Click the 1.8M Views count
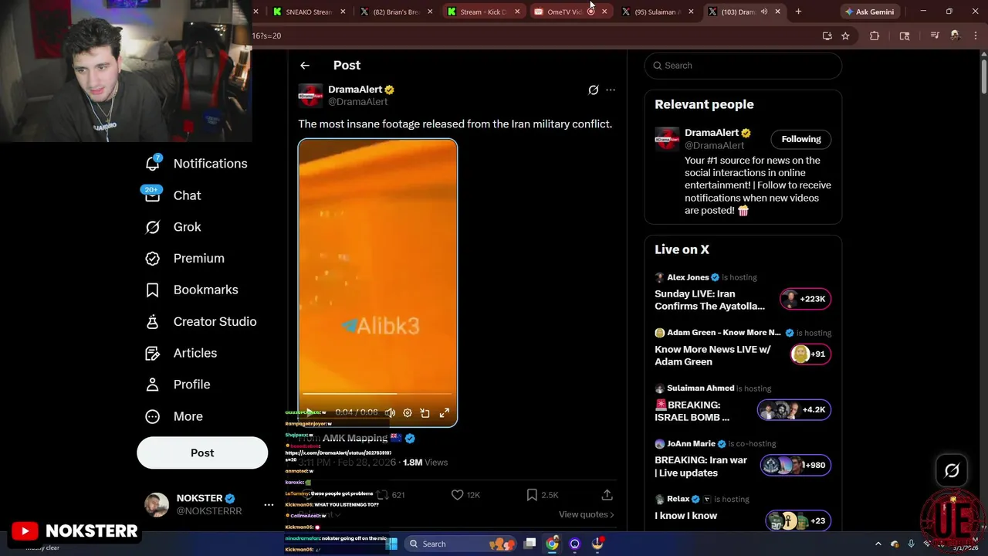 coord(425,463)
